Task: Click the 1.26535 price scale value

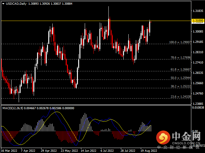Action: (x=198, y=73)
